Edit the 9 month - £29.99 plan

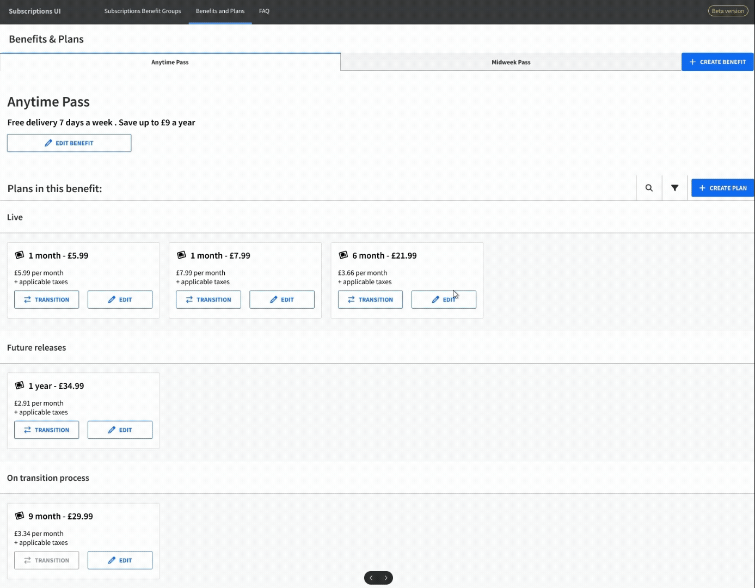(120, 560)
